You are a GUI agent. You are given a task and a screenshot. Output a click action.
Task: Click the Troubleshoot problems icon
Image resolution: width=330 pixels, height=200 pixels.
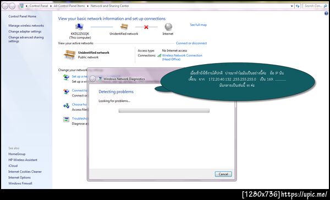67,119
